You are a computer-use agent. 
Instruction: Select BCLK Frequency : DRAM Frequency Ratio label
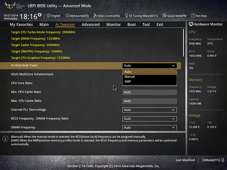[x=40, y=119]
